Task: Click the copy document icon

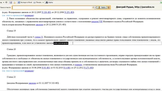Action: click(x=14, y=2)
